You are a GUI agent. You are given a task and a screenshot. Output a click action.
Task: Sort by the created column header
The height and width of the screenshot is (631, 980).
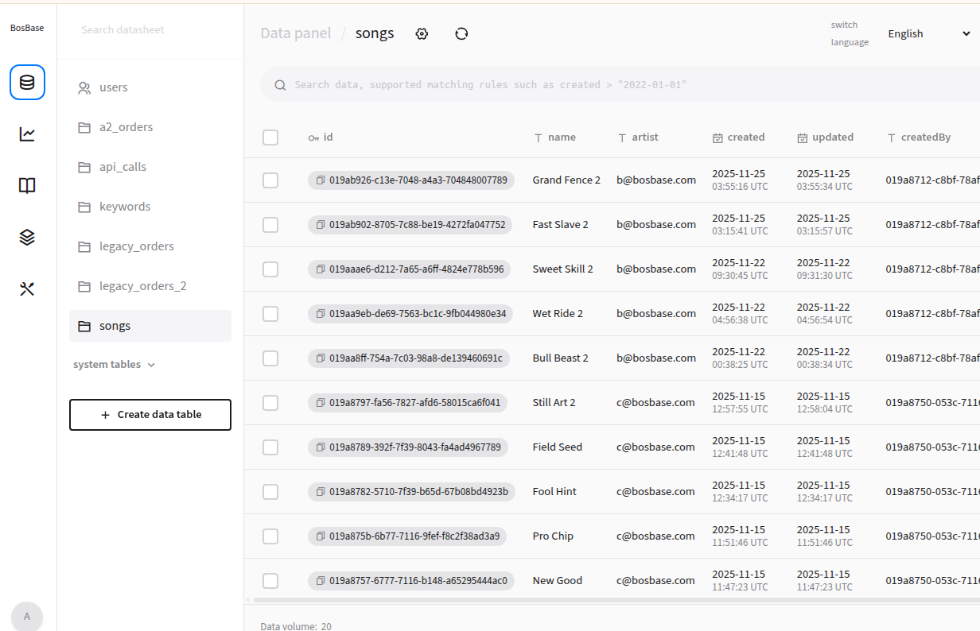[739, 137]
